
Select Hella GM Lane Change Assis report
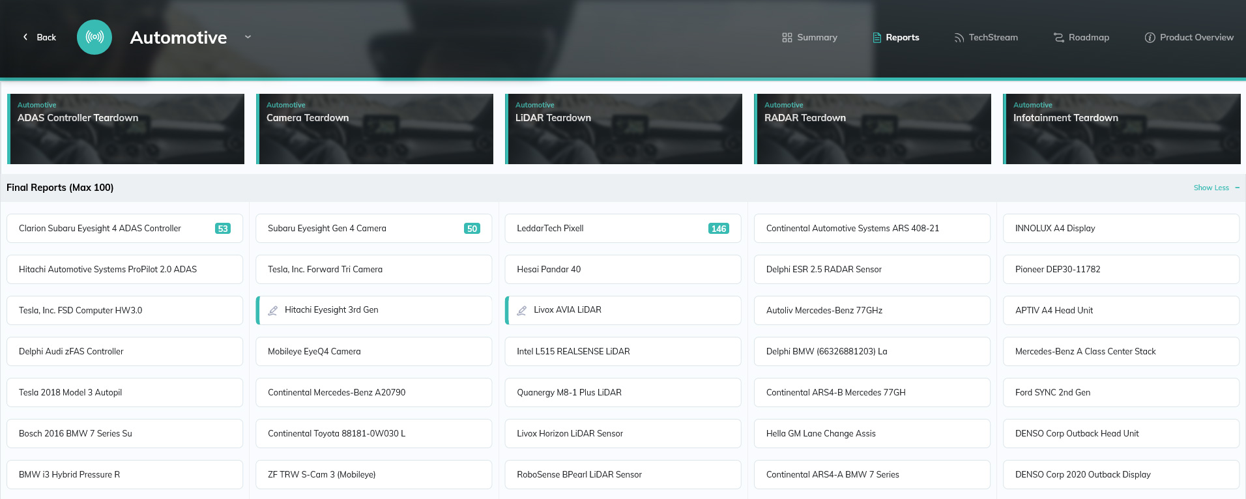[872, 433]
